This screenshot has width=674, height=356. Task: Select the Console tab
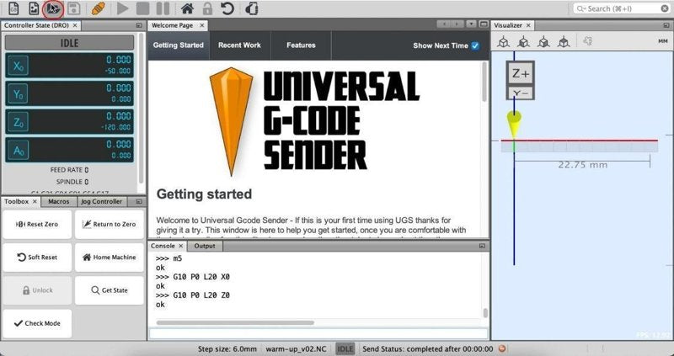[x=163, y=246]
